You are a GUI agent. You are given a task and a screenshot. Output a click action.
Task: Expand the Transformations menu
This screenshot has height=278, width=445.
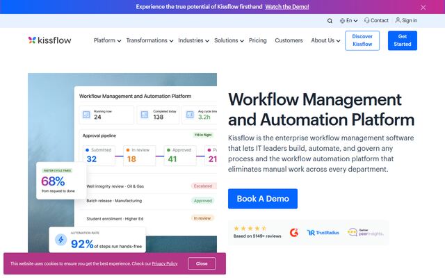(x=149, y=40)
